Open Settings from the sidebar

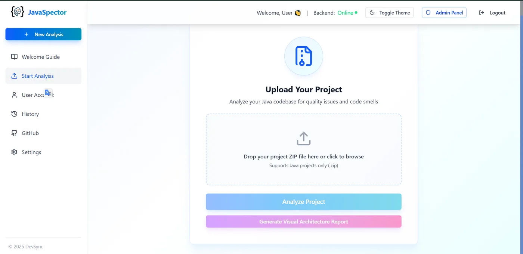[x=43, y=152]
